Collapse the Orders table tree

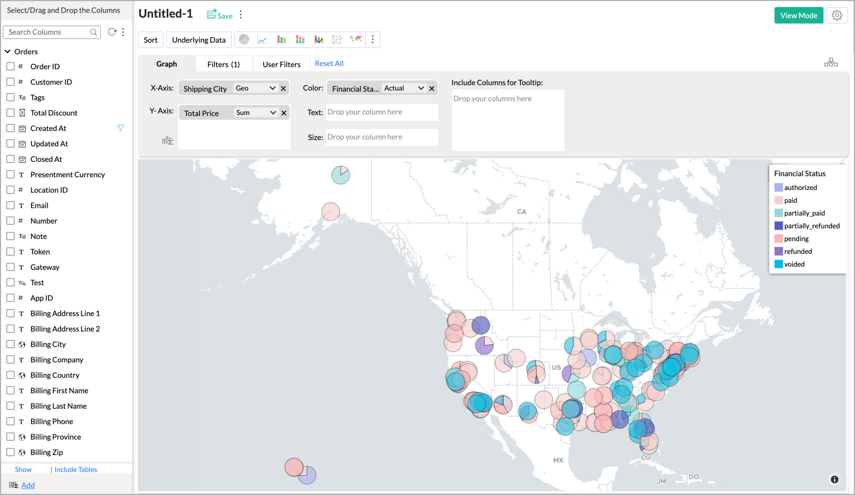8,52
